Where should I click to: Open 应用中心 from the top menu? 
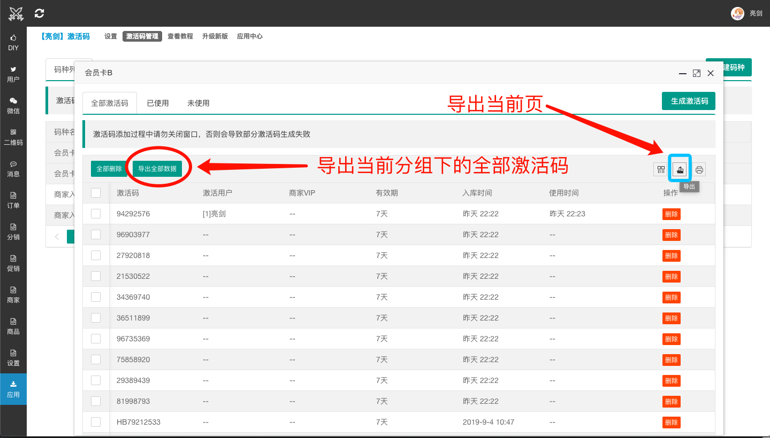[249, 36]
